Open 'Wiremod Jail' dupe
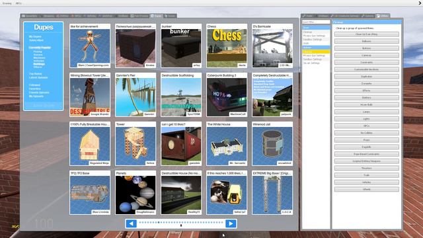Viewport: 423px width, 238px height. click(x=272, y=143)
